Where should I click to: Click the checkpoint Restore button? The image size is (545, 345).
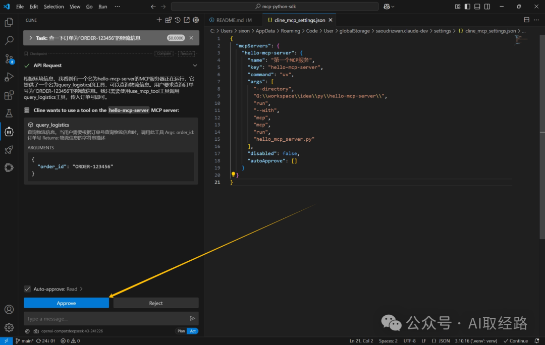[x=186, y=53]
